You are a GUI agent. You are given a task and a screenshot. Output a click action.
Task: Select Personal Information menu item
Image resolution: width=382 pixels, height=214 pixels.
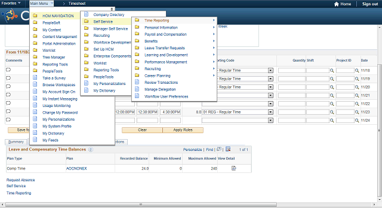pyautogui.click(x=161, y=27)
